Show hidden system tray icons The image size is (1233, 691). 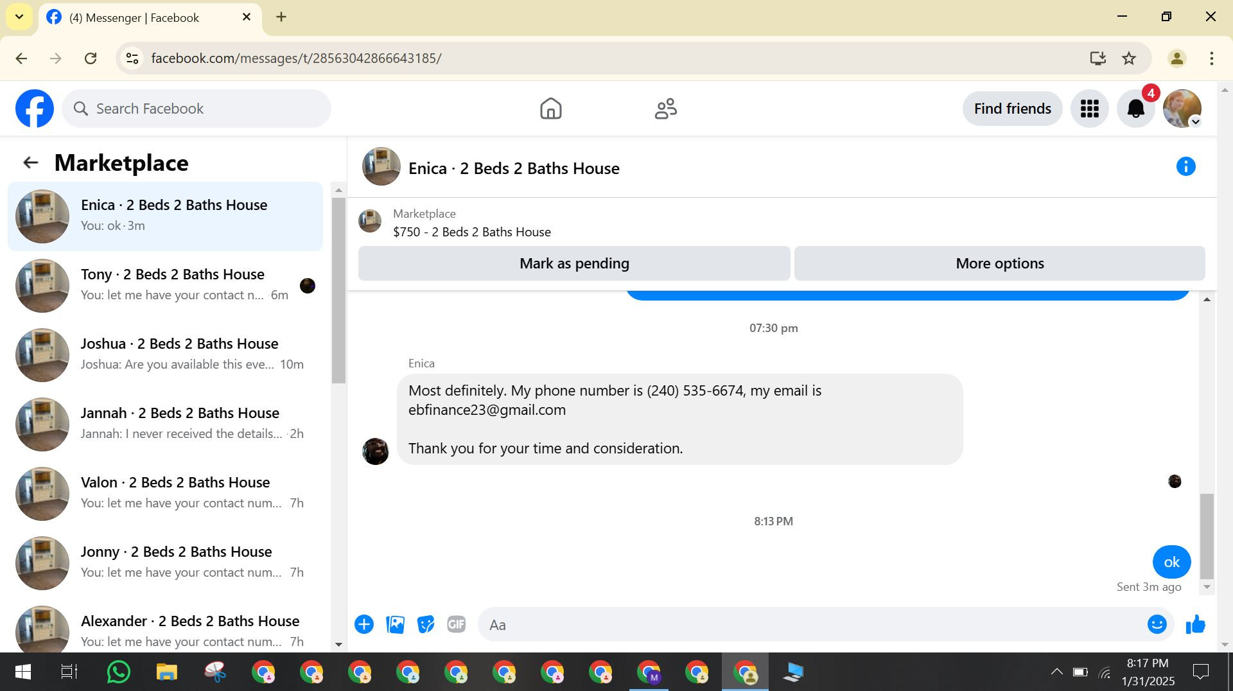point(1056,672)
